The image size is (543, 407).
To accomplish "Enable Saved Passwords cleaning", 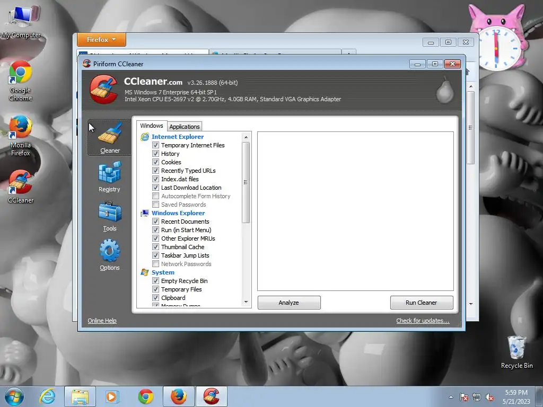I will 156,205.
